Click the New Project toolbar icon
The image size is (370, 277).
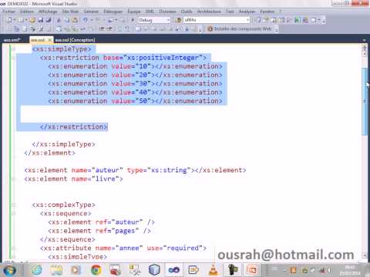(x=9, y=20)
